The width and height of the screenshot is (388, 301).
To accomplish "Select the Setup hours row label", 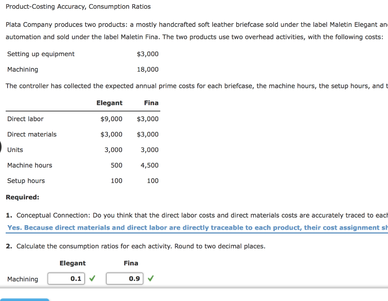I will pos(26,181).
